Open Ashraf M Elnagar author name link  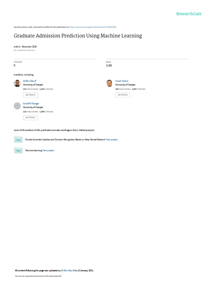click(31, 103)
